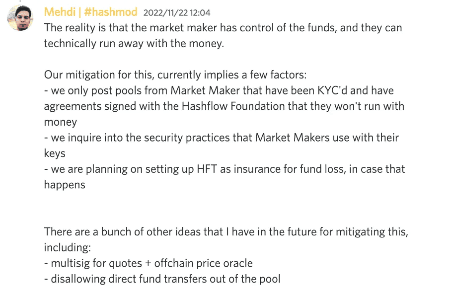The height and width of the screenshot is (299, 449).
Task: Click the bullet starting "- we inquire into the security"
Action: [x=221, y=138]
